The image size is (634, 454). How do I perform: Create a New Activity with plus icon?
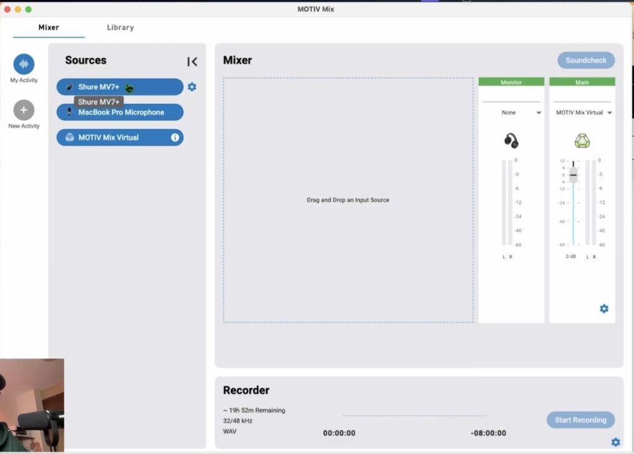pos(24,110)
